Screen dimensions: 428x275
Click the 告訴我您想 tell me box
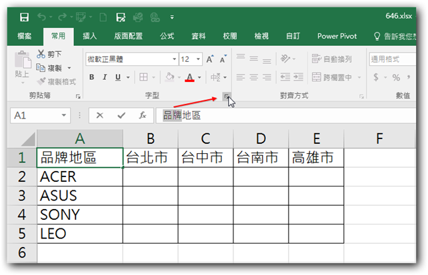tap(395, 36)
